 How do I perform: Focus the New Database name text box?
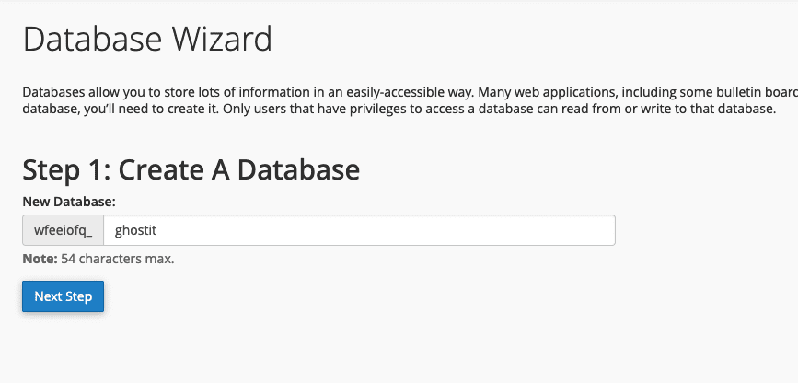[359, 230]
